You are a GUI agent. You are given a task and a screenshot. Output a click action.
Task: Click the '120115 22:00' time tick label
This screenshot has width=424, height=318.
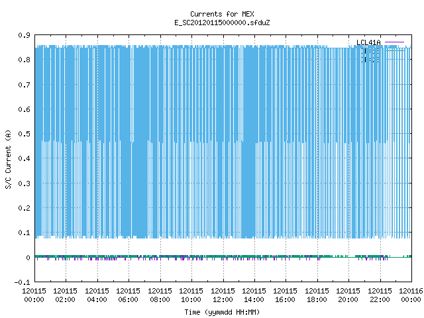tap(380, 295)
